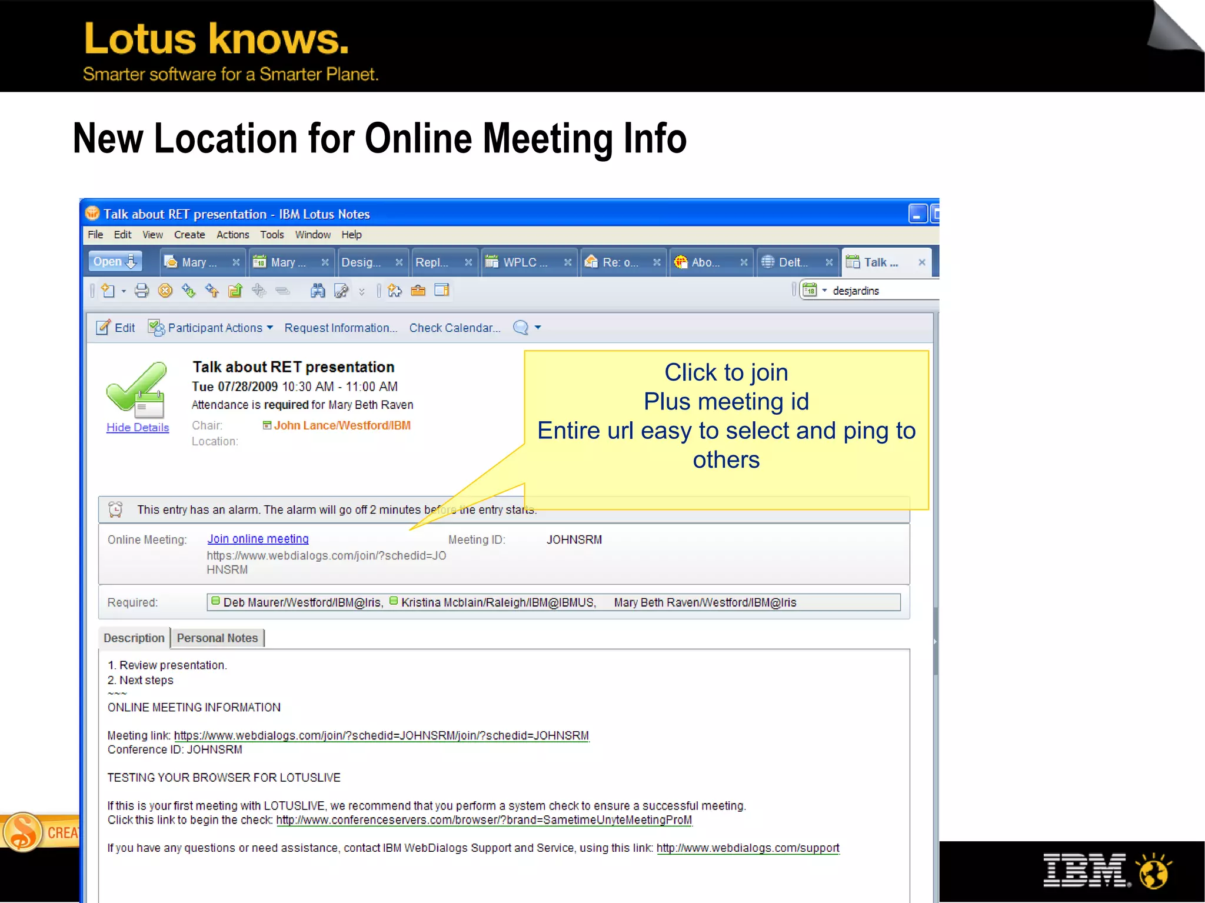Image resolution: width=1205 pixels, height=903 pixels.
Task: Click the webdialogs meeting link in description
Action: coord(381,735)
